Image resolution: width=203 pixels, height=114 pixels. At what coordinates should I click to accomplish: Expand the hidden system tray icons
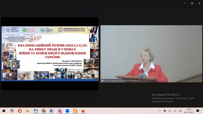tap(159, 111)
